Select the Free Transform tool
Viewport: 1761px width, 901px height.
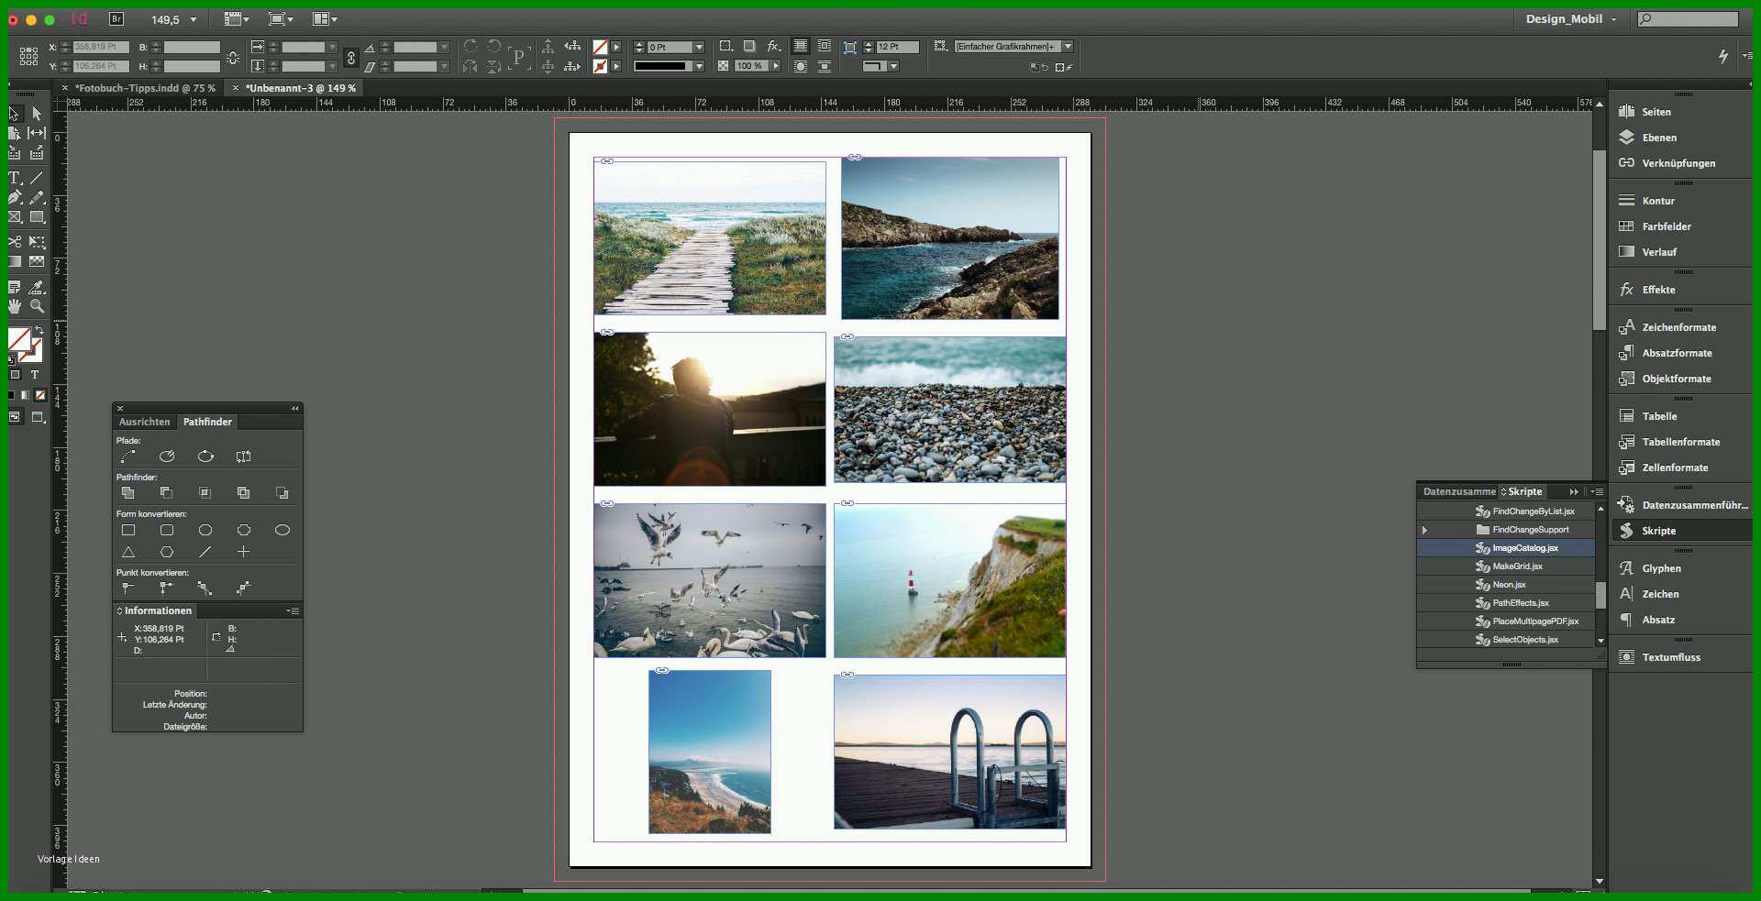[37, 242]
